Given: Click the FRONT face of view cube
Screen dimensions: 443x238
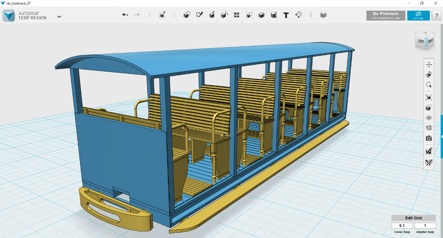Looking at the screenshot, I should click(x=430, y=41).
